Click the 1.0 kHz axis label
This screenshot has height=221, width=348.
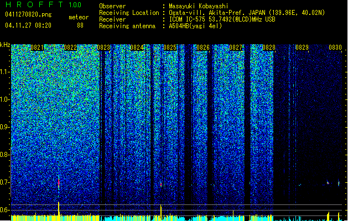(5, 99)
